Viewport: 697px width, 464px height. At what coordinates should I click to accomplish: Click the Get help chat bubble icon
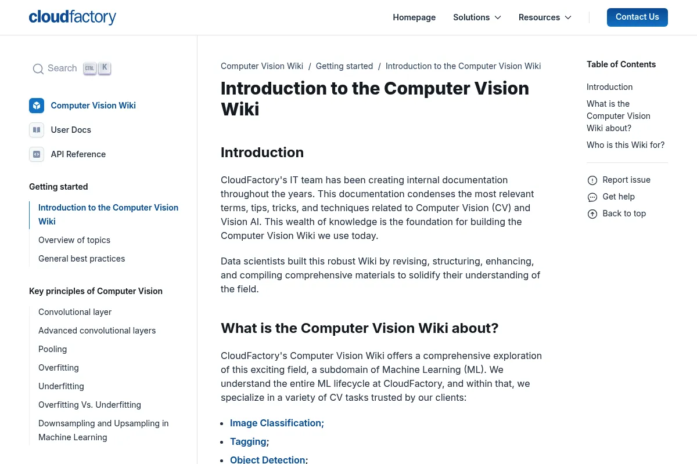click(x=592, y=197)
